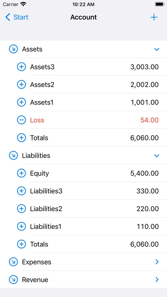The image size is (167, 297).
Task: Expand the Expenses section chevron
Action: (157, 262)
